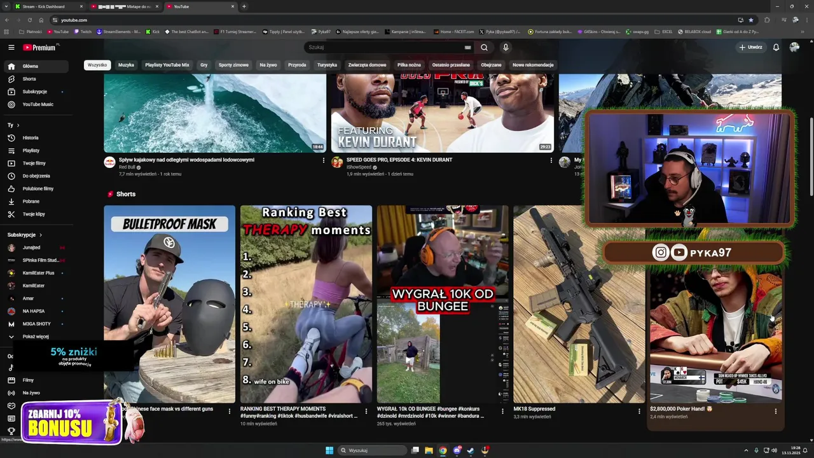
Task: Select the Wszystko filter chip
Action: point(97,65)
